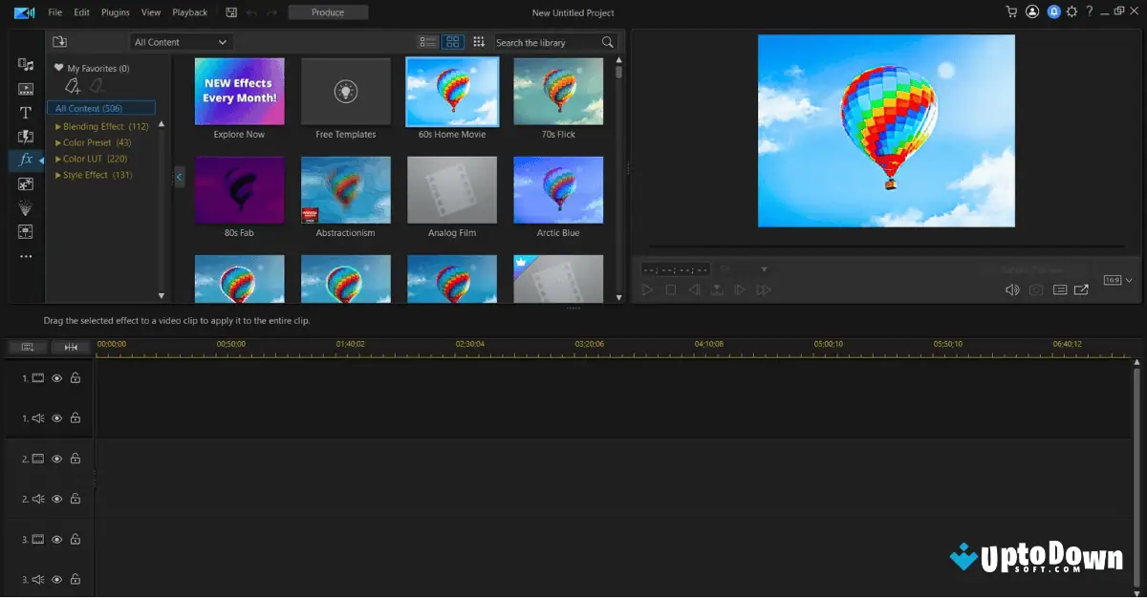This screenshot has width=1147, height=600.
Task: Click Explore Now new effects tile
Action: [239, 92]
